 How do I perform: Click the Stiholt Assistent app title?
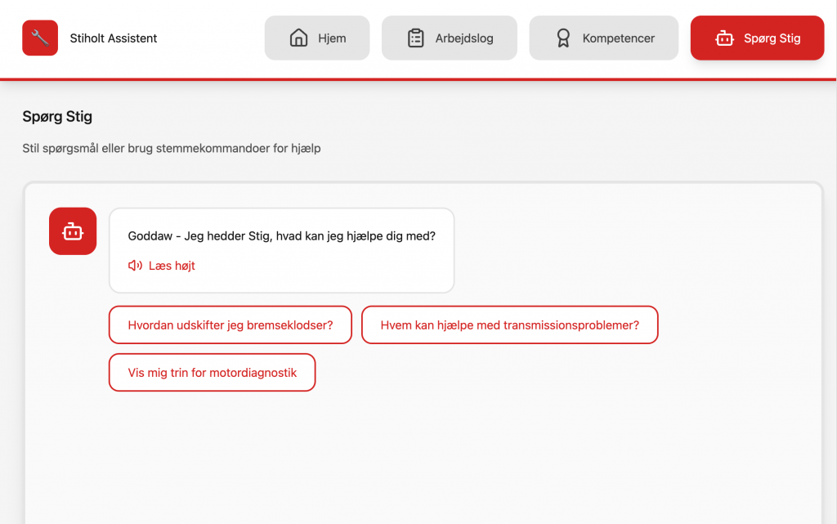(114, 38)
